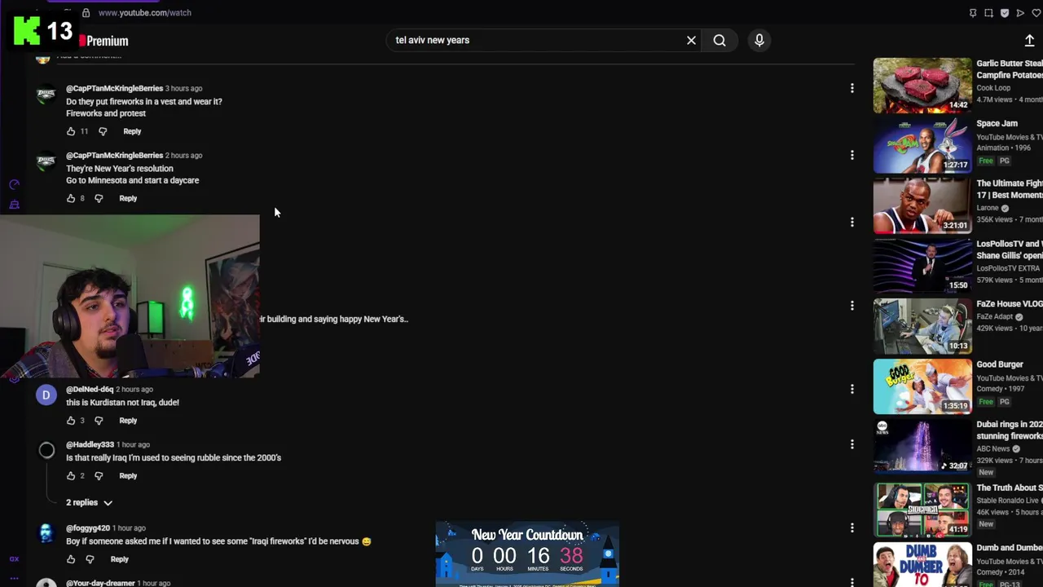Click the 'Space Jam' video title
This screenshot has height=587, width=1043.
pos(997,124)
